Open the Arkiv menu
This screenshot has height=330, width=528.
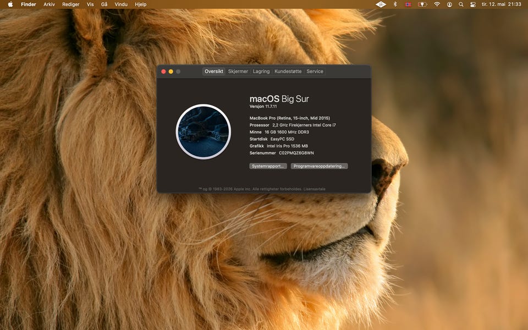click(49, 4)
